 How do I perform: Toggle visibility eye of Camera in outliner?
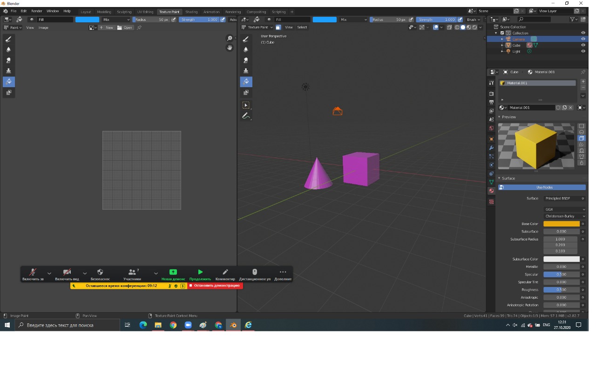[583, 39]
